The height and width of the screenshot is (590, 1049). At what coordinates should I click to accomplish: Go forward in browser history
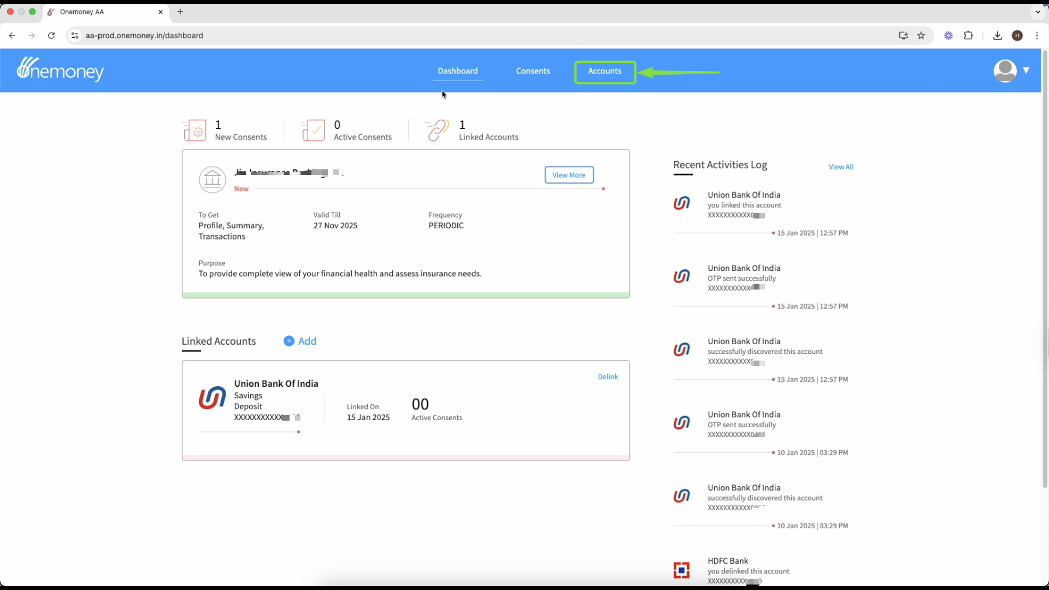[32, 36]
